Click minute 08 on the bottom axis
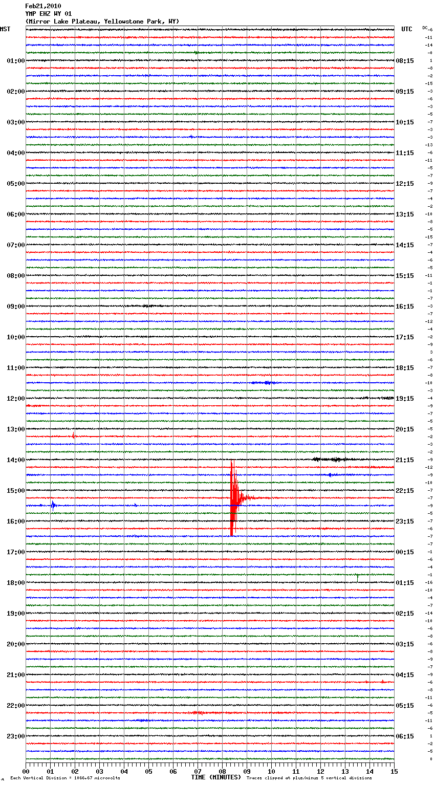 (223, 771)
